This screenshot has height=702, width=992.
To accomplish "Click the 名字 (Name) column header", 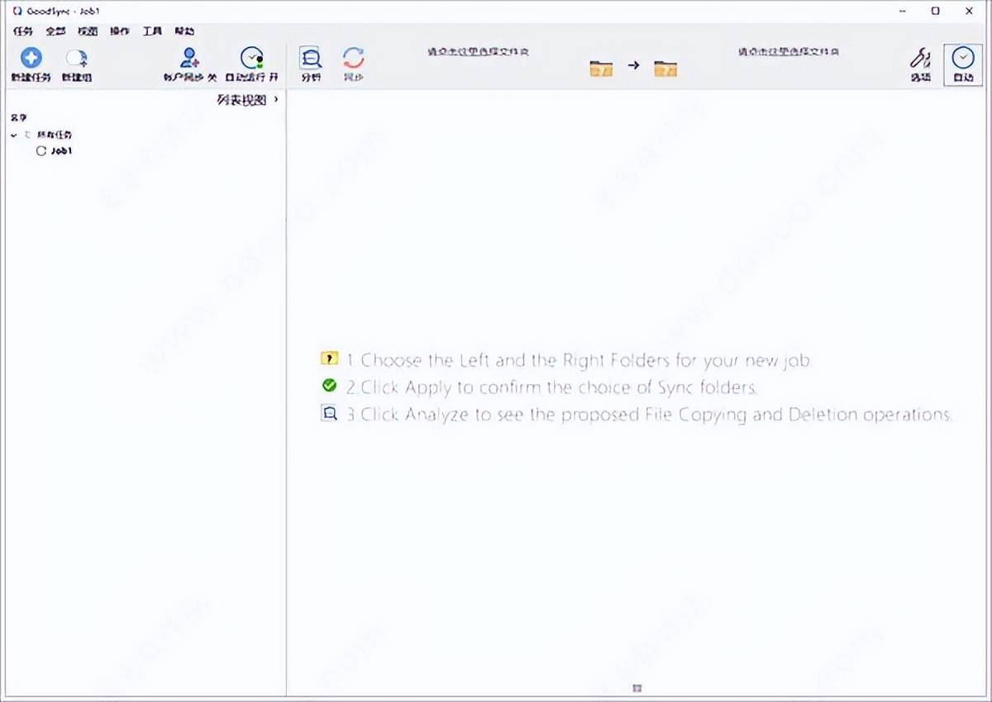I will pyautogui.click(x=18, y=117).
